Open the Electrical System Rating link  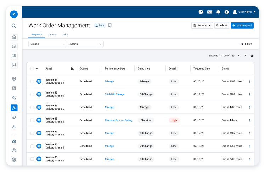coord(118,120)
